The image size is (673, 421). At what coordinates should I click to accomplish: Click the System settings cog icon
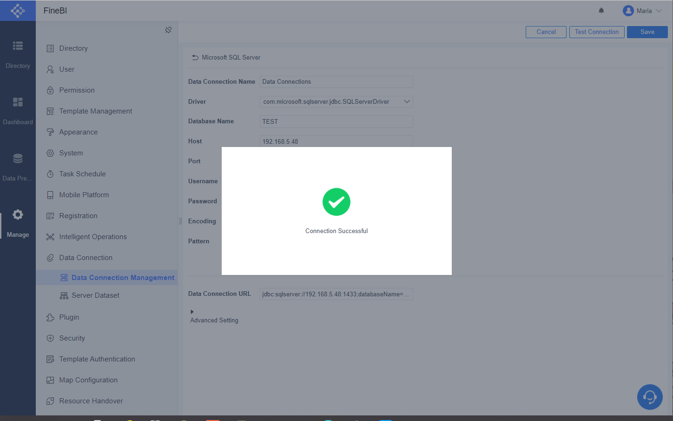click(50, 153)
